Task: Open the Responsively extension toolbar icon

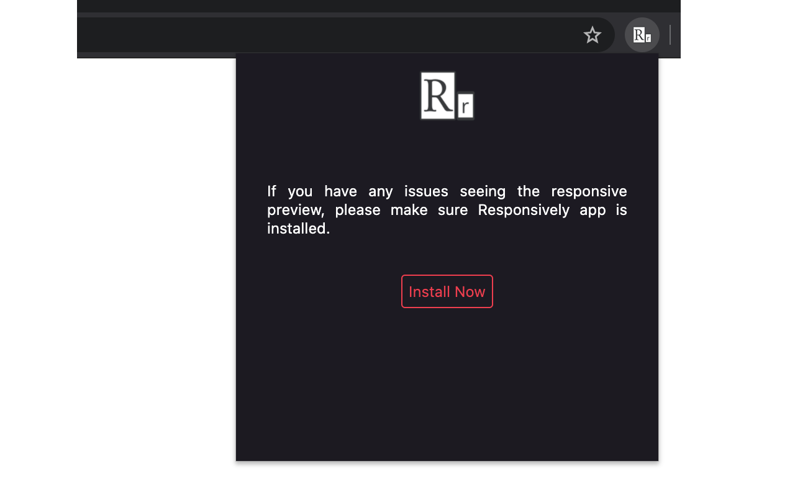Action: pos(642,35)
